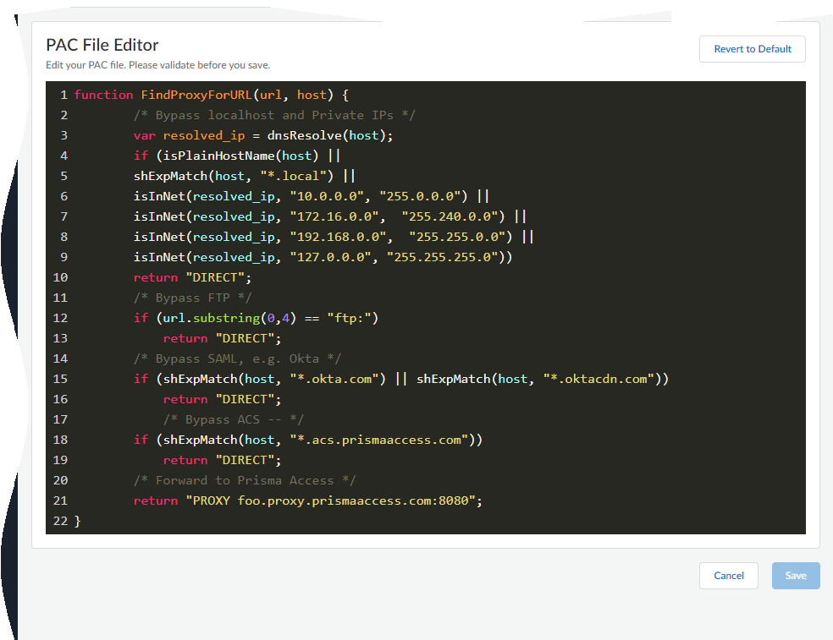Click the "127.0.0.0" loopback string

click(x=330, y=257)
